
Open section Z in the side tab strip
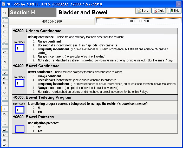[4, 12]
